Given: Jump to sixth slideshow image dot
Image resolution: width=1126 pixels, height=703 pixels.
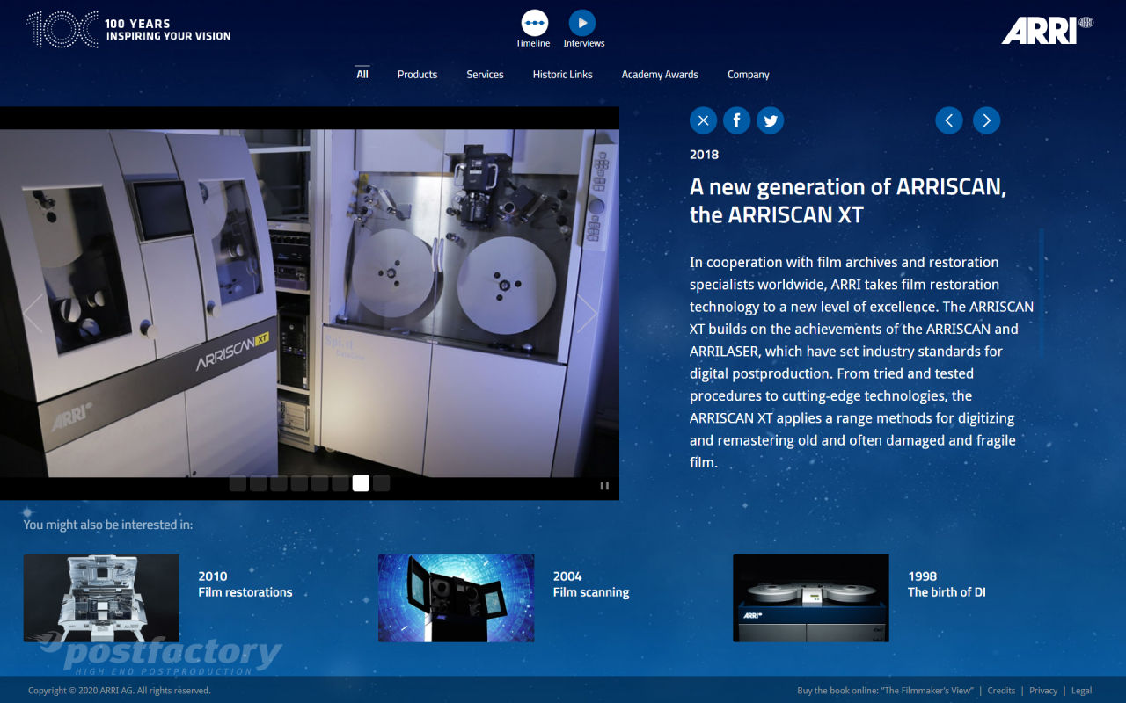Looking at the screenshot, I should (x=340, y=483).
